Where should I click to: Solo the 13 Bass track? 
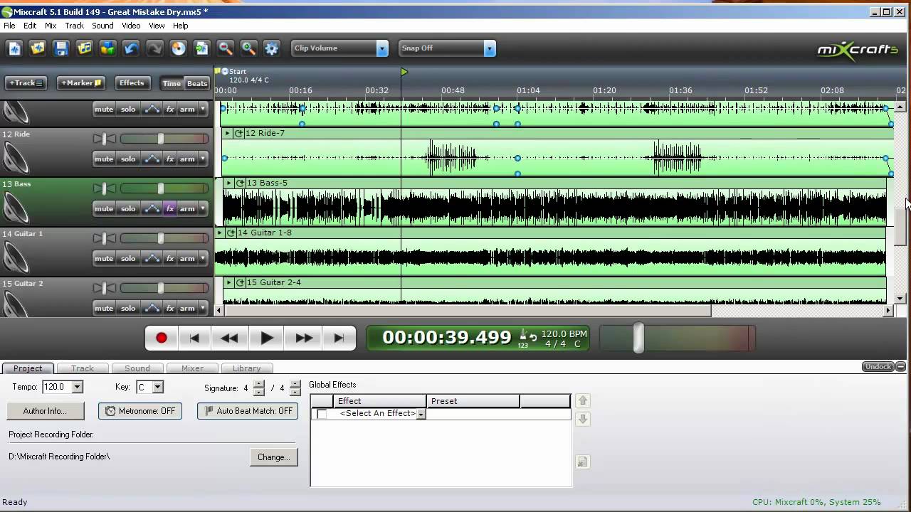coord(128,209)
